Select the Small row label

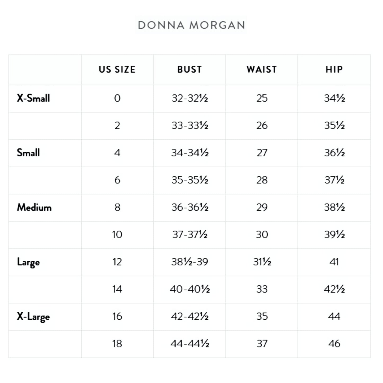pyautogui.click(x=28, y=153)
